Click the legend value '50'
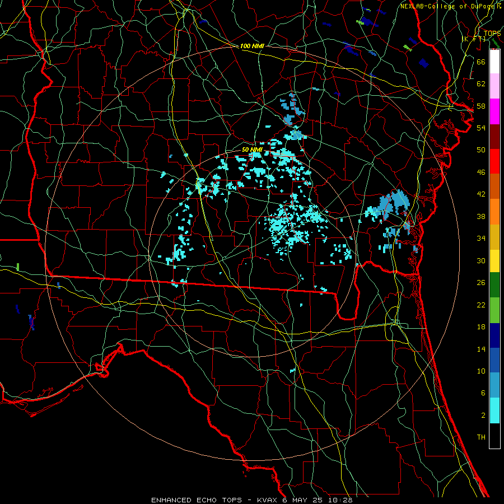 point(481,150)
